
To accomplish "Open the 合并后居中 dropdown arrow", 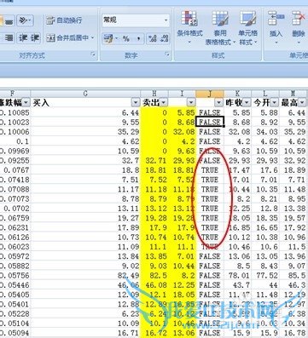I will tap(93, 37).
